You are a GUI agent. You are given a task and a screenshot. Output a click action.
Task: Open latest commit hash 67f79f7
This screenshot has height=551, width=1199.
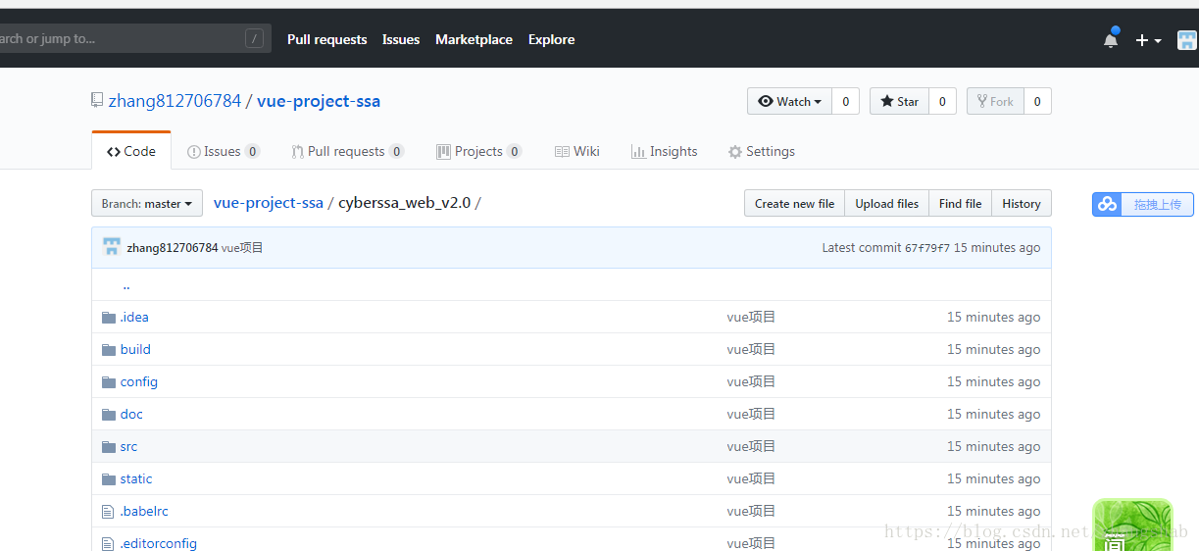[x=927, y=248]
